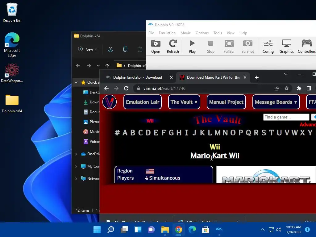Click the Vimm's Lair V logo
The width and height of the screenshot is (316, 237).
point(110,102)
